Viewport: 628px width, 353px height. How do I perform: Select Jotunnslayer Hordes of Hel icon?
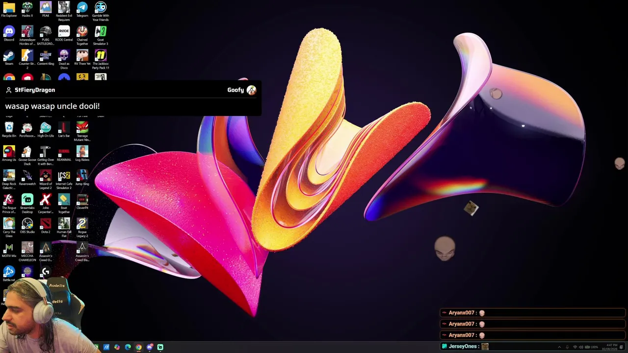27,36
